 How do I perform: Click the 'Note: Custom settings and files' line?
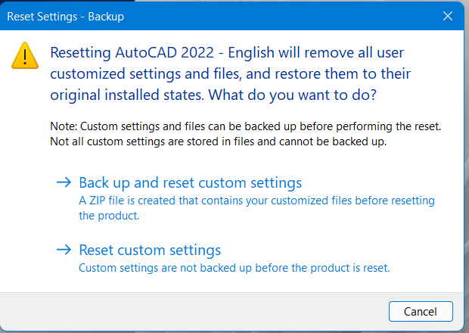pos(246,126)
